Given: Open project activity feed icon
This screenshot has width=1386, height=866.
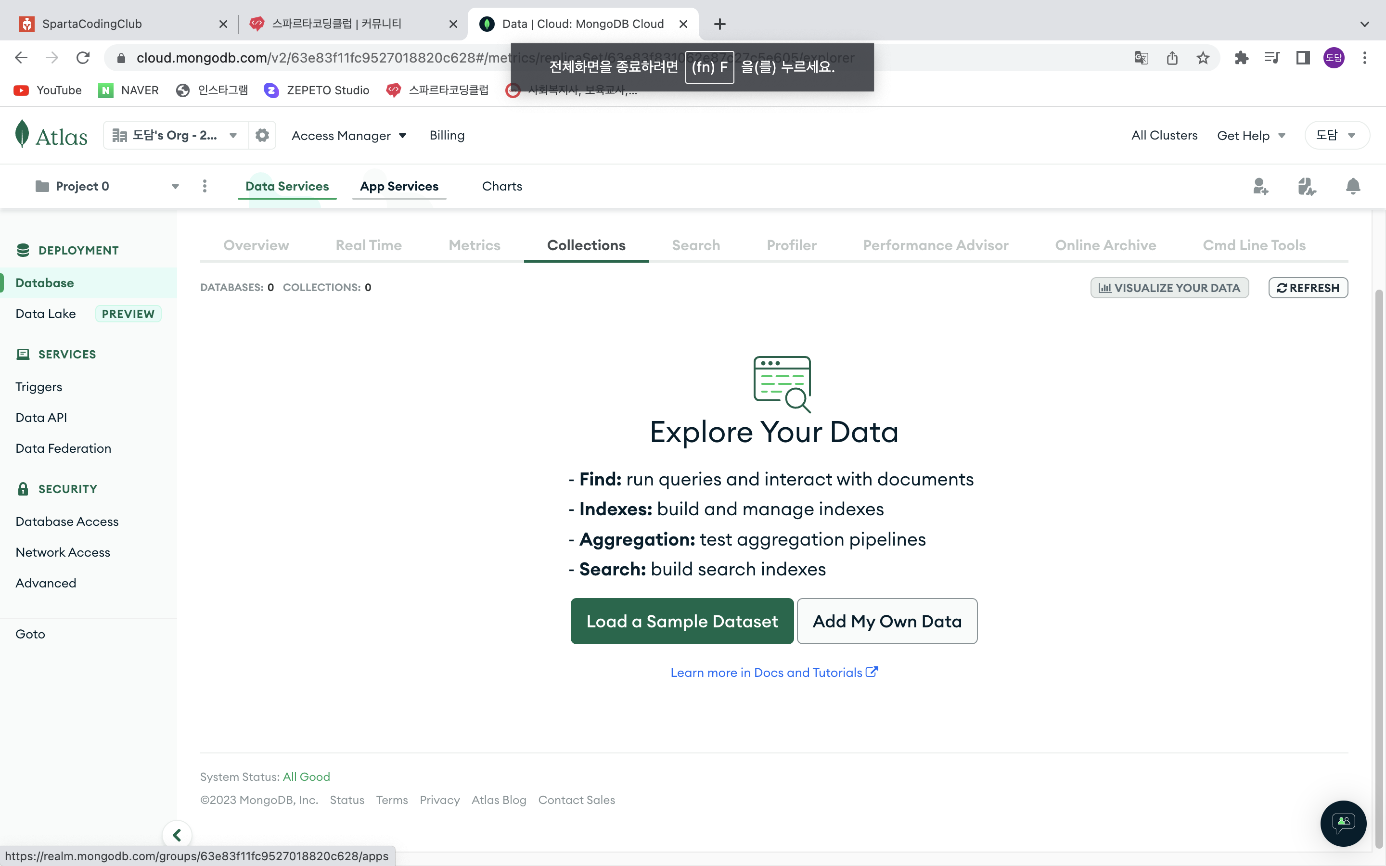Looking at the screenshot, I should click(x=1307, y=186).
